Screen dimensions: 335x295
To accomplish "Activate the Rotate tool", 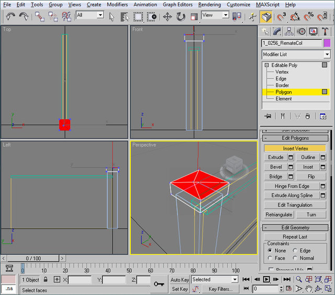I will [181, 16].
